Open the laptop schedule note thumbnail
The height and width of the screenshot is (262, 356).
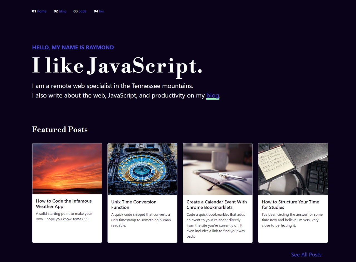click(293, 169)
